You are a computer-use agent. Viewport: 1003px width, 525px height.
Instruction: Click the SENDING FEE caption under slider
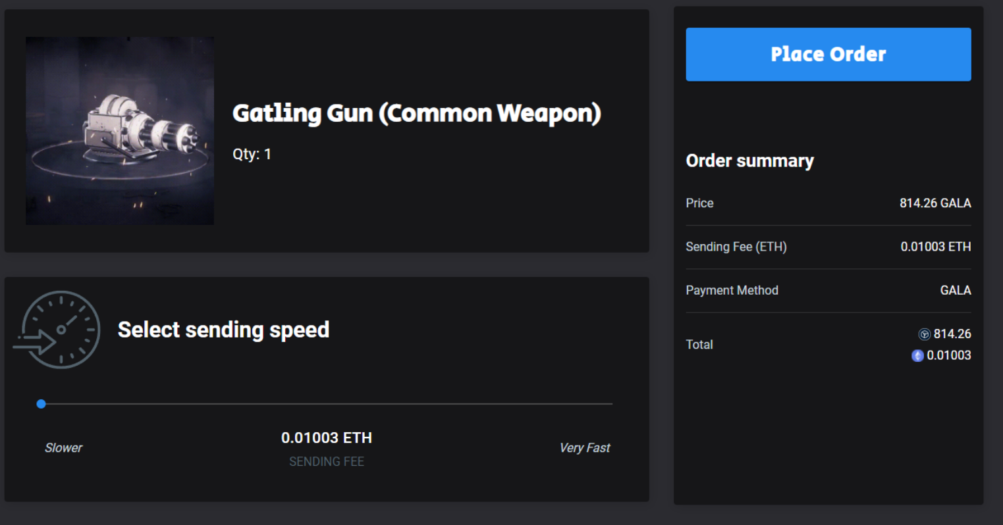click(327, 462)
